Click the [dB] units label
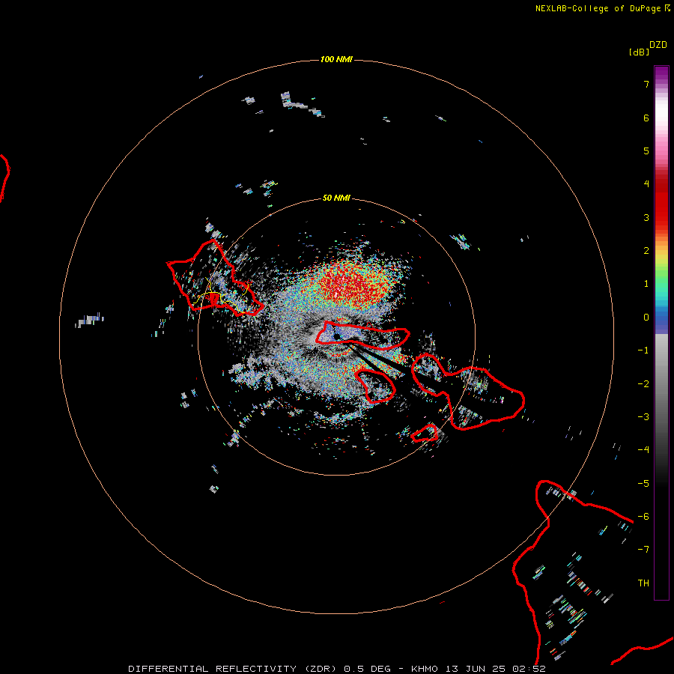Screen dimensions: 674x674 (639, 52)
